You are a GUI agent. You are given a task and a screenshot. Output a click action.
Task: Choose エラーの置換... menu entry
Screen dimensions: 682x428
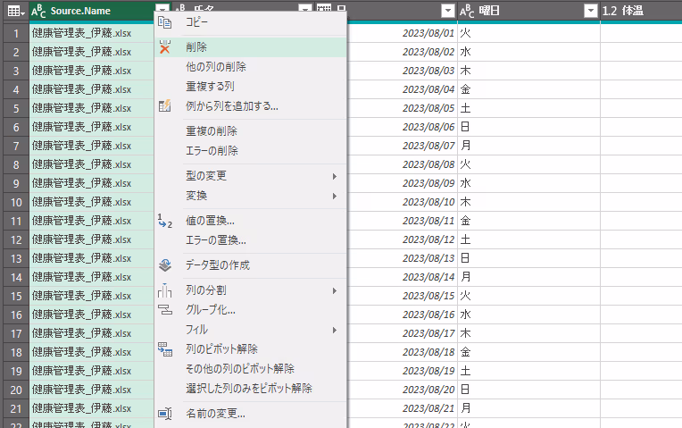[251, 240]
